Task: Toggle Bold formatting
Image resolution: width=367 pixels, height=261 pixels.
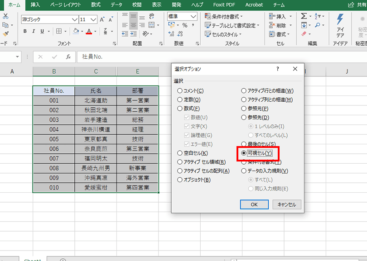Action: click(x=25, y=31)
